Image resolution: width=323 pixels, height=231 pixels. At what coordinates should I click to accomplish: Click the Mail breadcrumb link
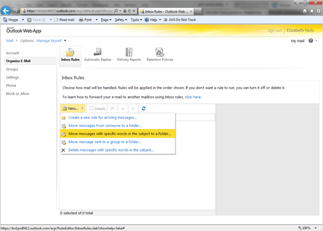click(x=10, y=40)
